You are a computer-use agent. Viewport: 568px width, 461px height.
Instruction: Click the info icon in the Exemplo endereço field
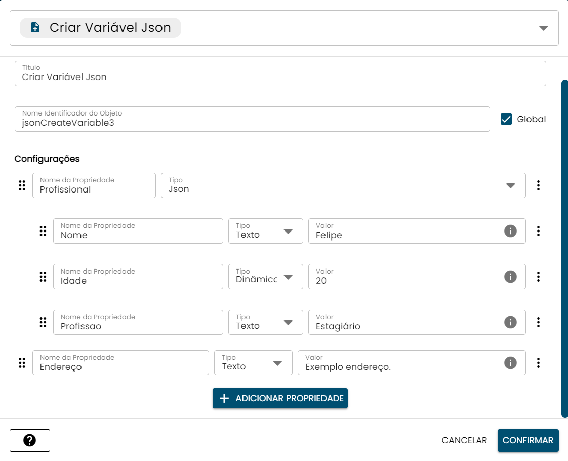[x=510, y=363]
